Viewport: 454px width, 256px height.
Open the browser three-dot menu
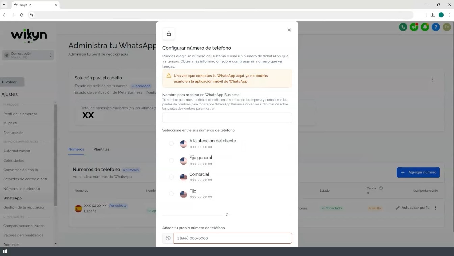pyautogui.click(x=450, y=15)
